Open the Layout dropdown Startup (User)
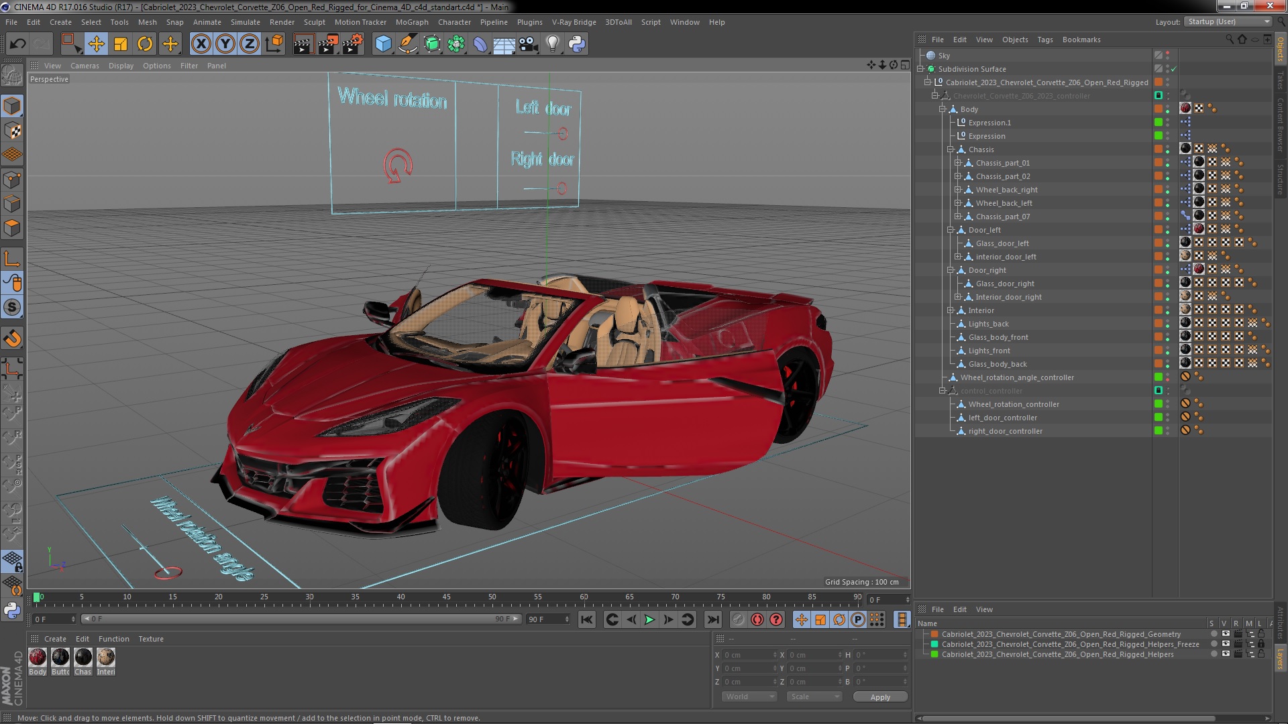 point(1227,21)
